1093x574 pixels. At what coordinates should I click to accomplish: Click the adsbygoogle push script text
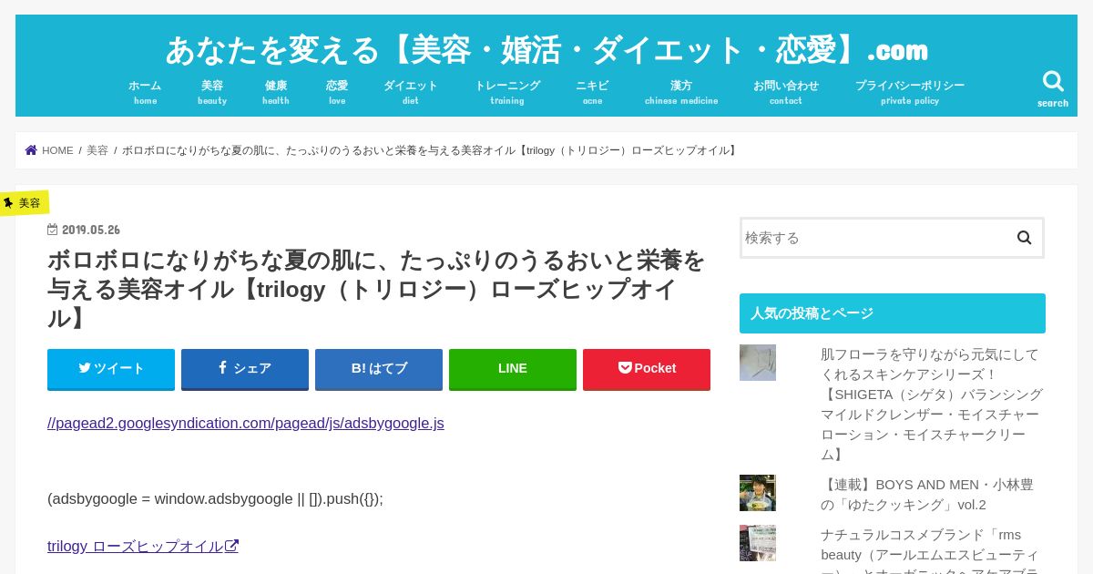(215, 498)
